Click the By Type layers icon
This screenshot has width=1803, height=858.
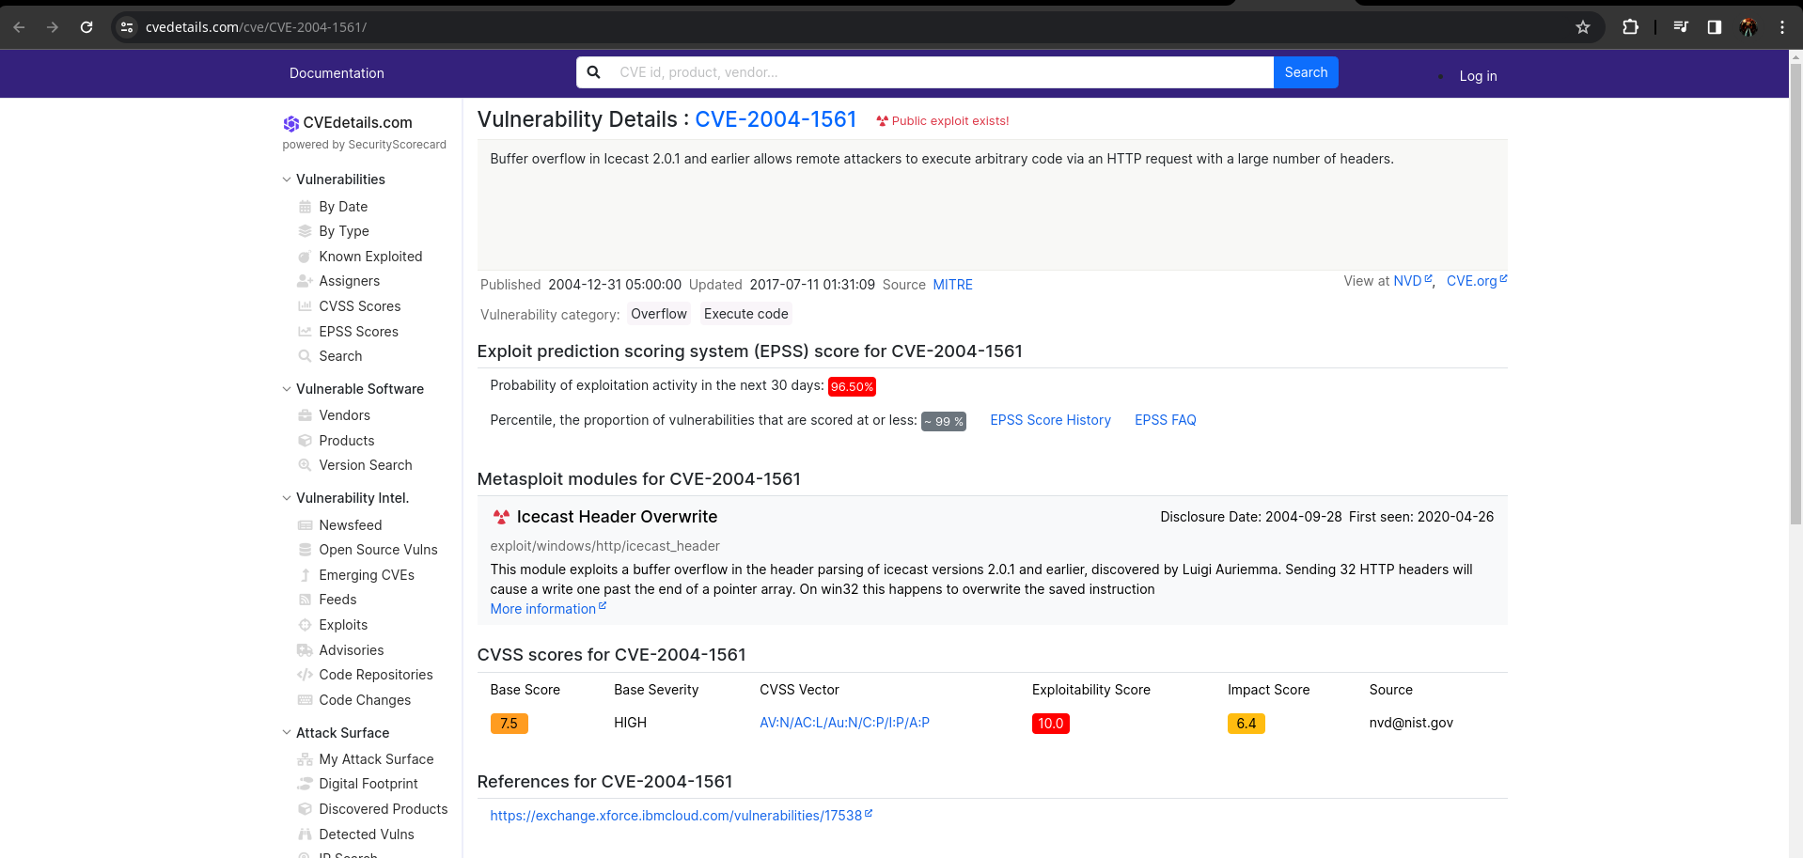click(305, 231)
